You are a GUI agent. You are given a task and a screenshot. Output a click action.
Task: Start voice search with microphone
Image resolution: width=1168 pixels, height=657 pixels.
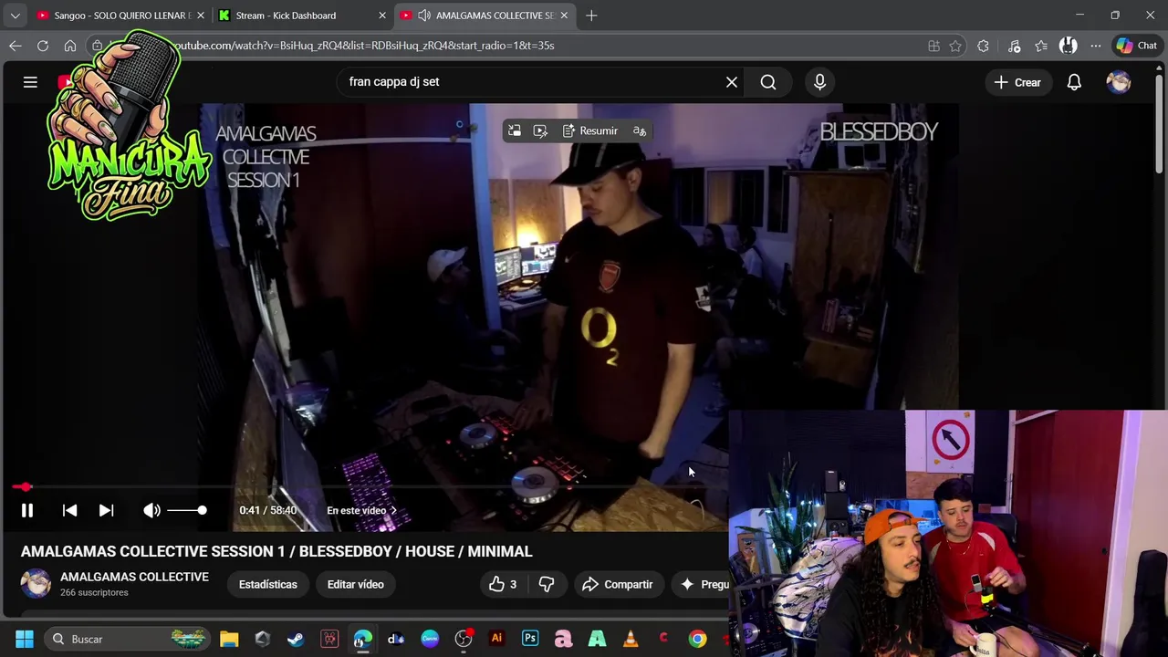pyautogui.click(x=819, y=82)
